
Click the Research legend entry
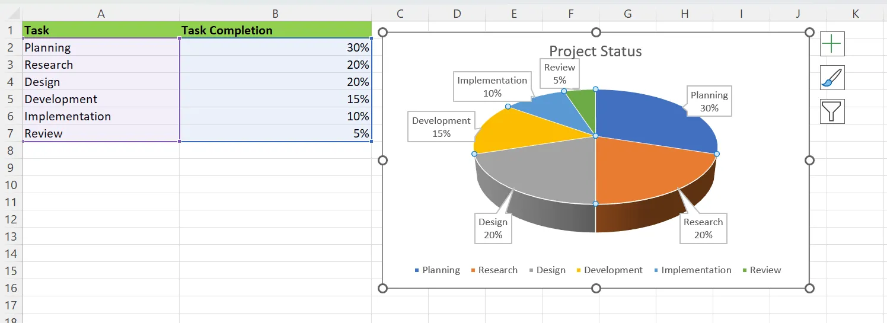coord(494,270)
